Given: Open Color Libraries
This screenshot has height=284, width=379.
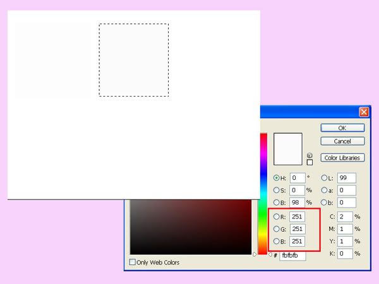Looking at the screenshot, I should point(342,158).
